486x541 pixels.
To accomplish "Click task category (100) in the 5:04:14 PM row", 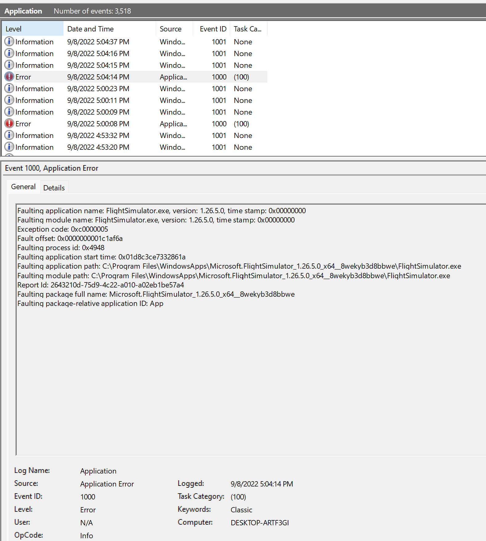I will coord(241,77).
